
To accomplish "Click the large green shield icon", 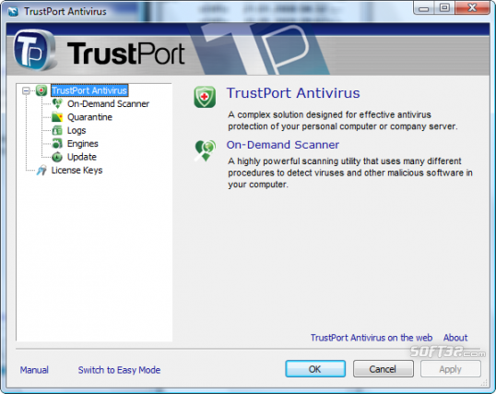I will click(205, 97).
